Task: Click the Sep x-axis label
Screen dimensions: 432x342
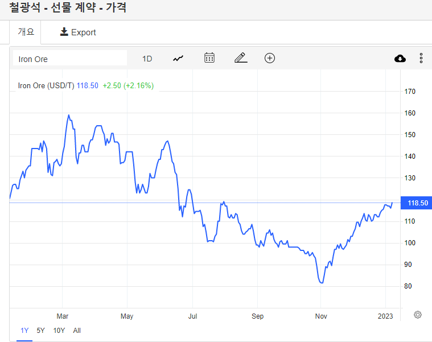Action: (258, 316)
